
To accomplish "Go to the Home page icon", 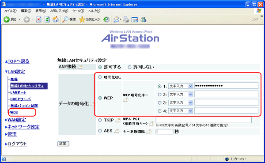I will pos(56,19).
